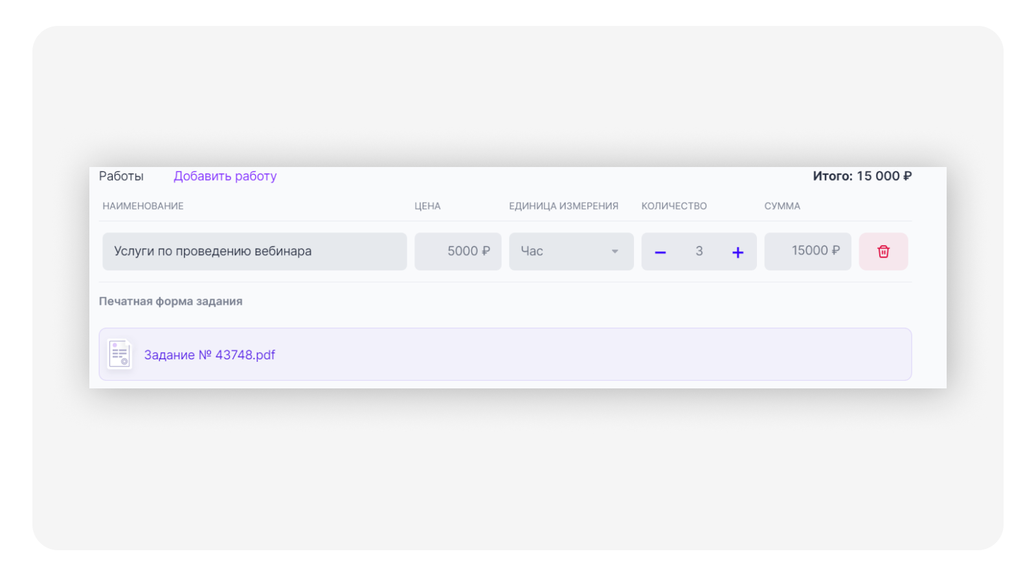The image size is (1036, 580).
Task: Open the "Задание № 43748.pdf" file link
Action: click(209, 355)
